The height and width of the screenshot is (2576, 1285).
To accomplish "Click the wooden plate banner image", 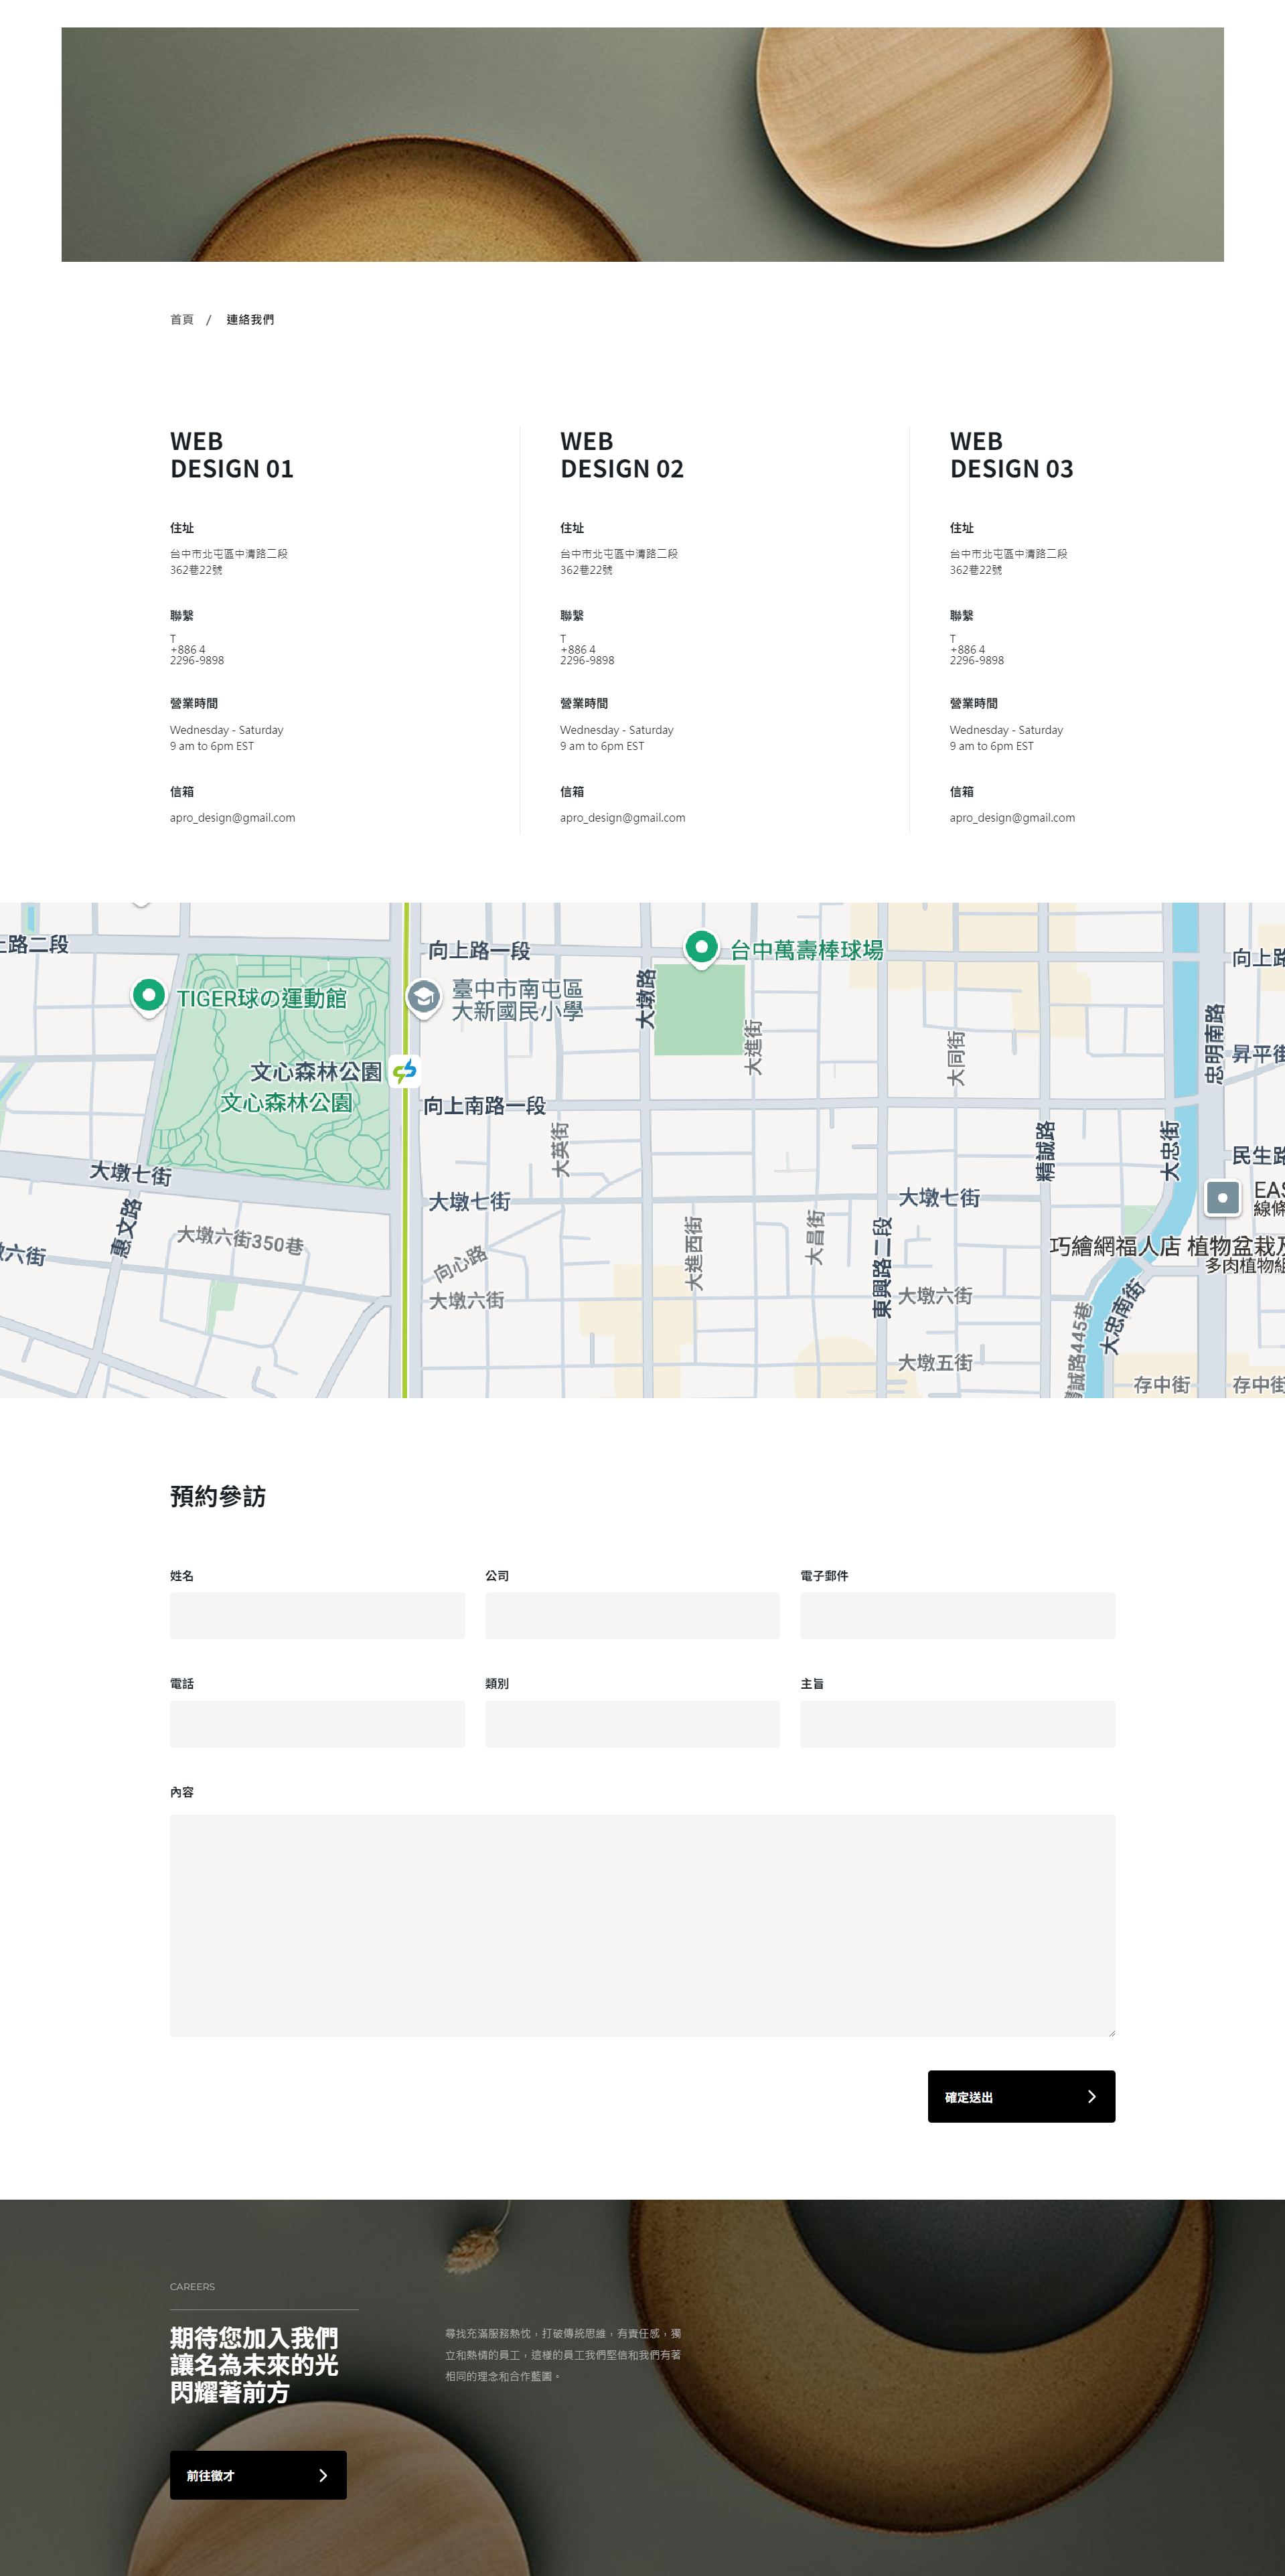I will (x=642, y=145).
